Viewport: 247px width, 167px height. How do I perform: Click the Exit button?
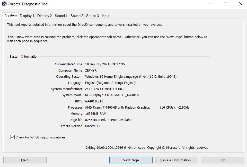click(x=222, y=160)
